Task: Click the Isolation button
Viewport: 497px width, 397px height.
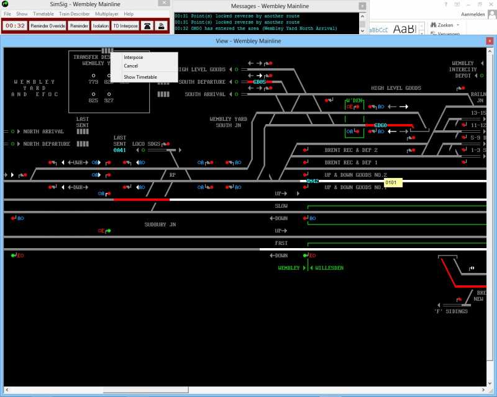Action: pos(101,26)
